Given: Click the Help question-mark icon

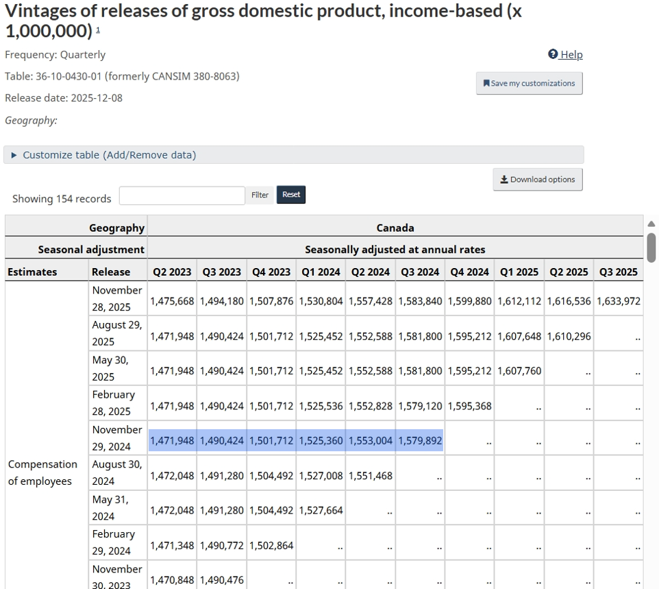Looking at the screenshot, I should (x=552, y=54).
